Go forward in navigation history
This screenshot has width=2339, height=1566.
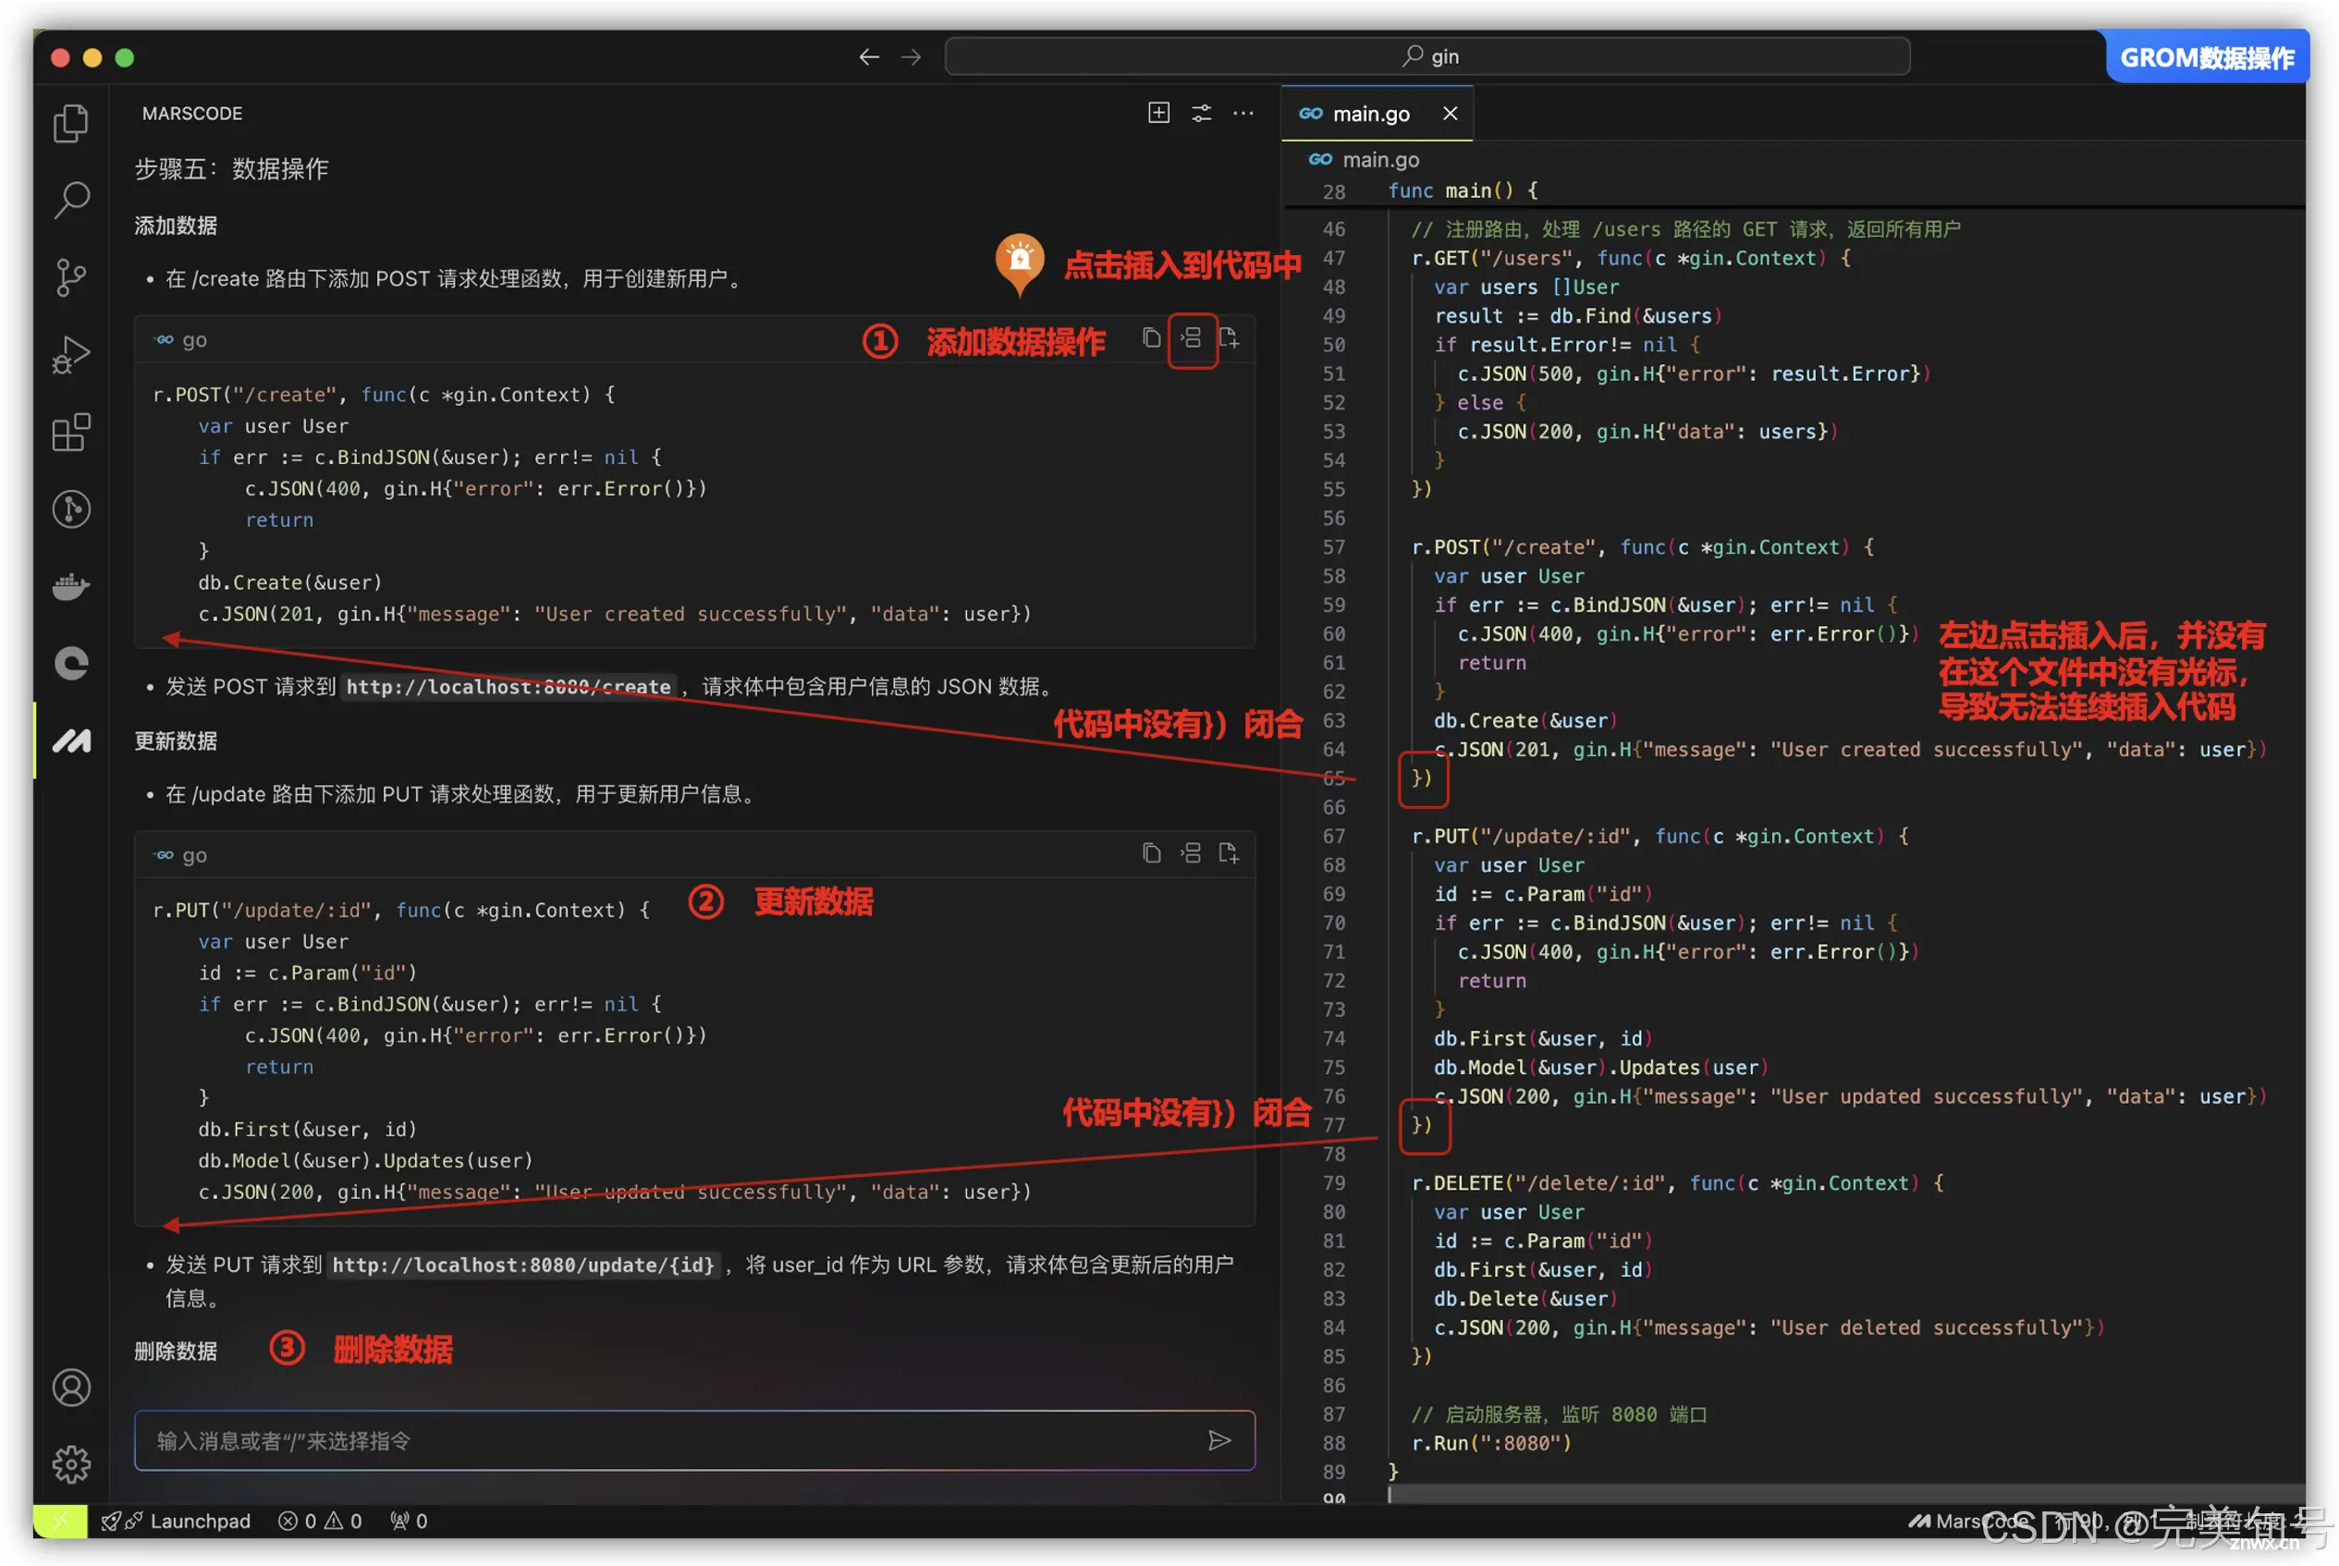[x=911, y=57]
